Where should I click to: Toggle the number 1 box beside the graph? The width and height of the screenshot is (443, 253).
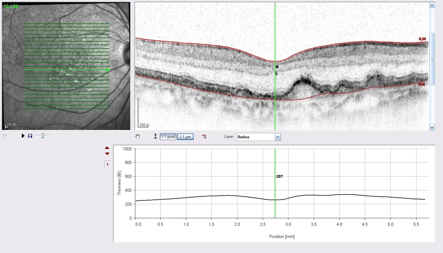click(x=107, y=164)
